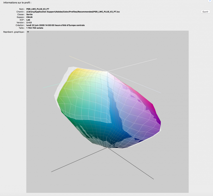Click the white point at top of the gamut
The width and height of the screenshot is (213, 196).
coord(107,71)
